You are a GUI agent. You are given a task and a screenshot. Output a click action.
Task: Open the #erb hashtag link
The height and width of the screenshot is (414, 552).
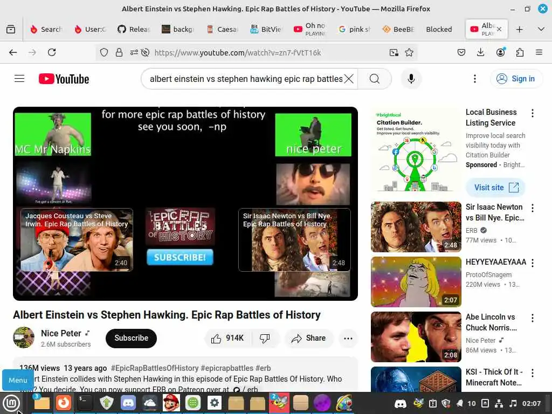pyautogui.click(x=263, y=368)
